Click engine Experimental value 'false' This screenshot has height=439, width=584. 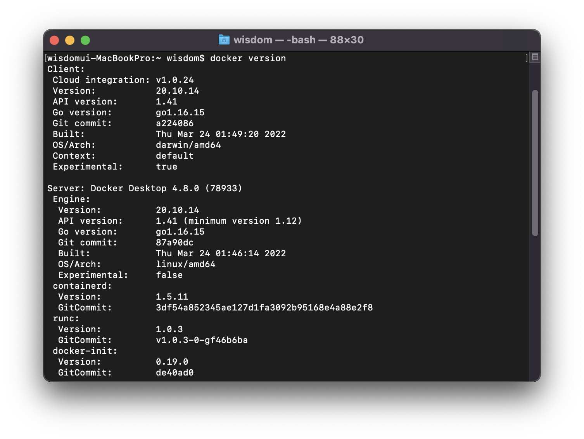(x=169, y=275)
